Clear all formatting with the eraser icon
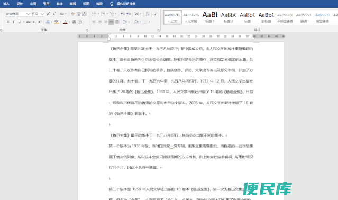 pyautogui.click(x=73, y=14)
